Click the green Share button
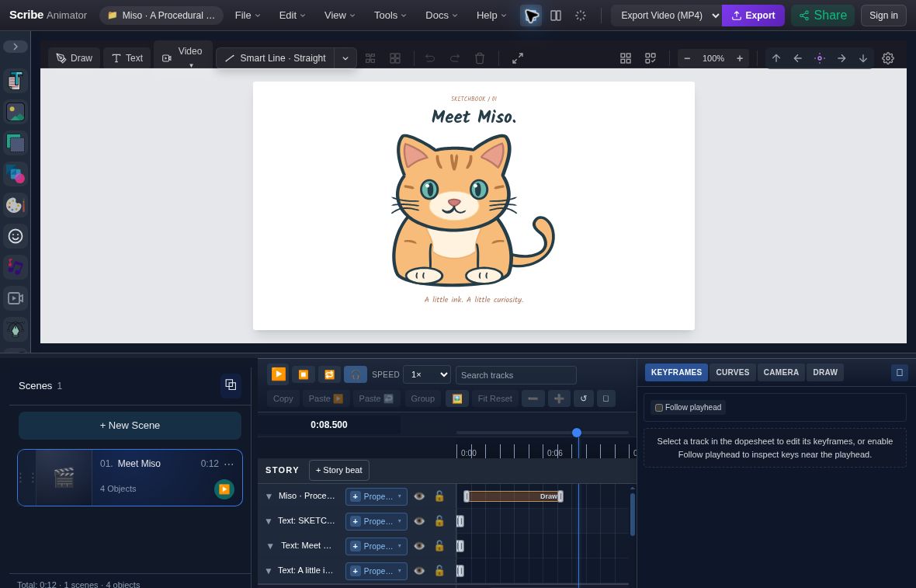The width and height of the screenshot is (916, 588). (x=823, y=16)
